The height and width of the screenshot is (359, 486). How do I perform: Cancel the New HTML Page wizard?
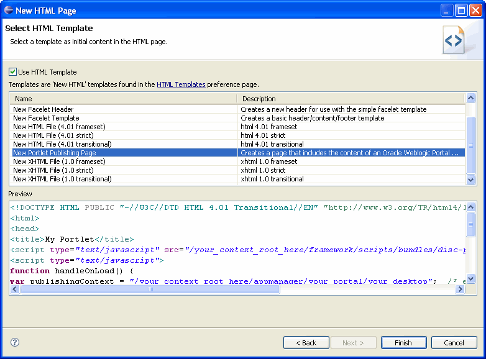[x=454, y=343]
